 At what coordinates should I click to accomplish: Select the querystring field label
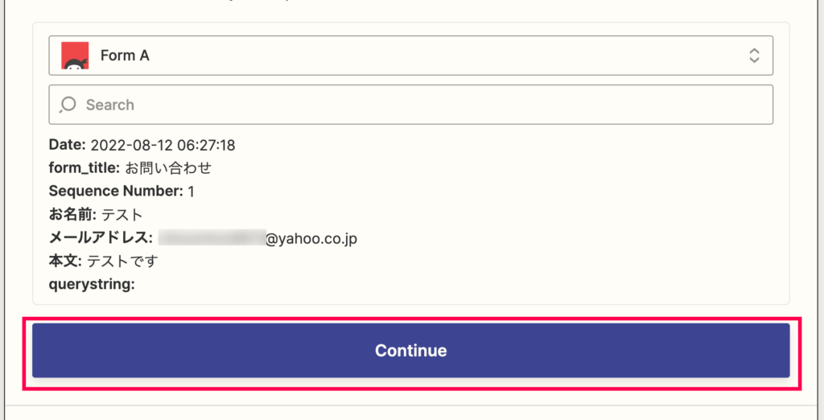point(92,284)
